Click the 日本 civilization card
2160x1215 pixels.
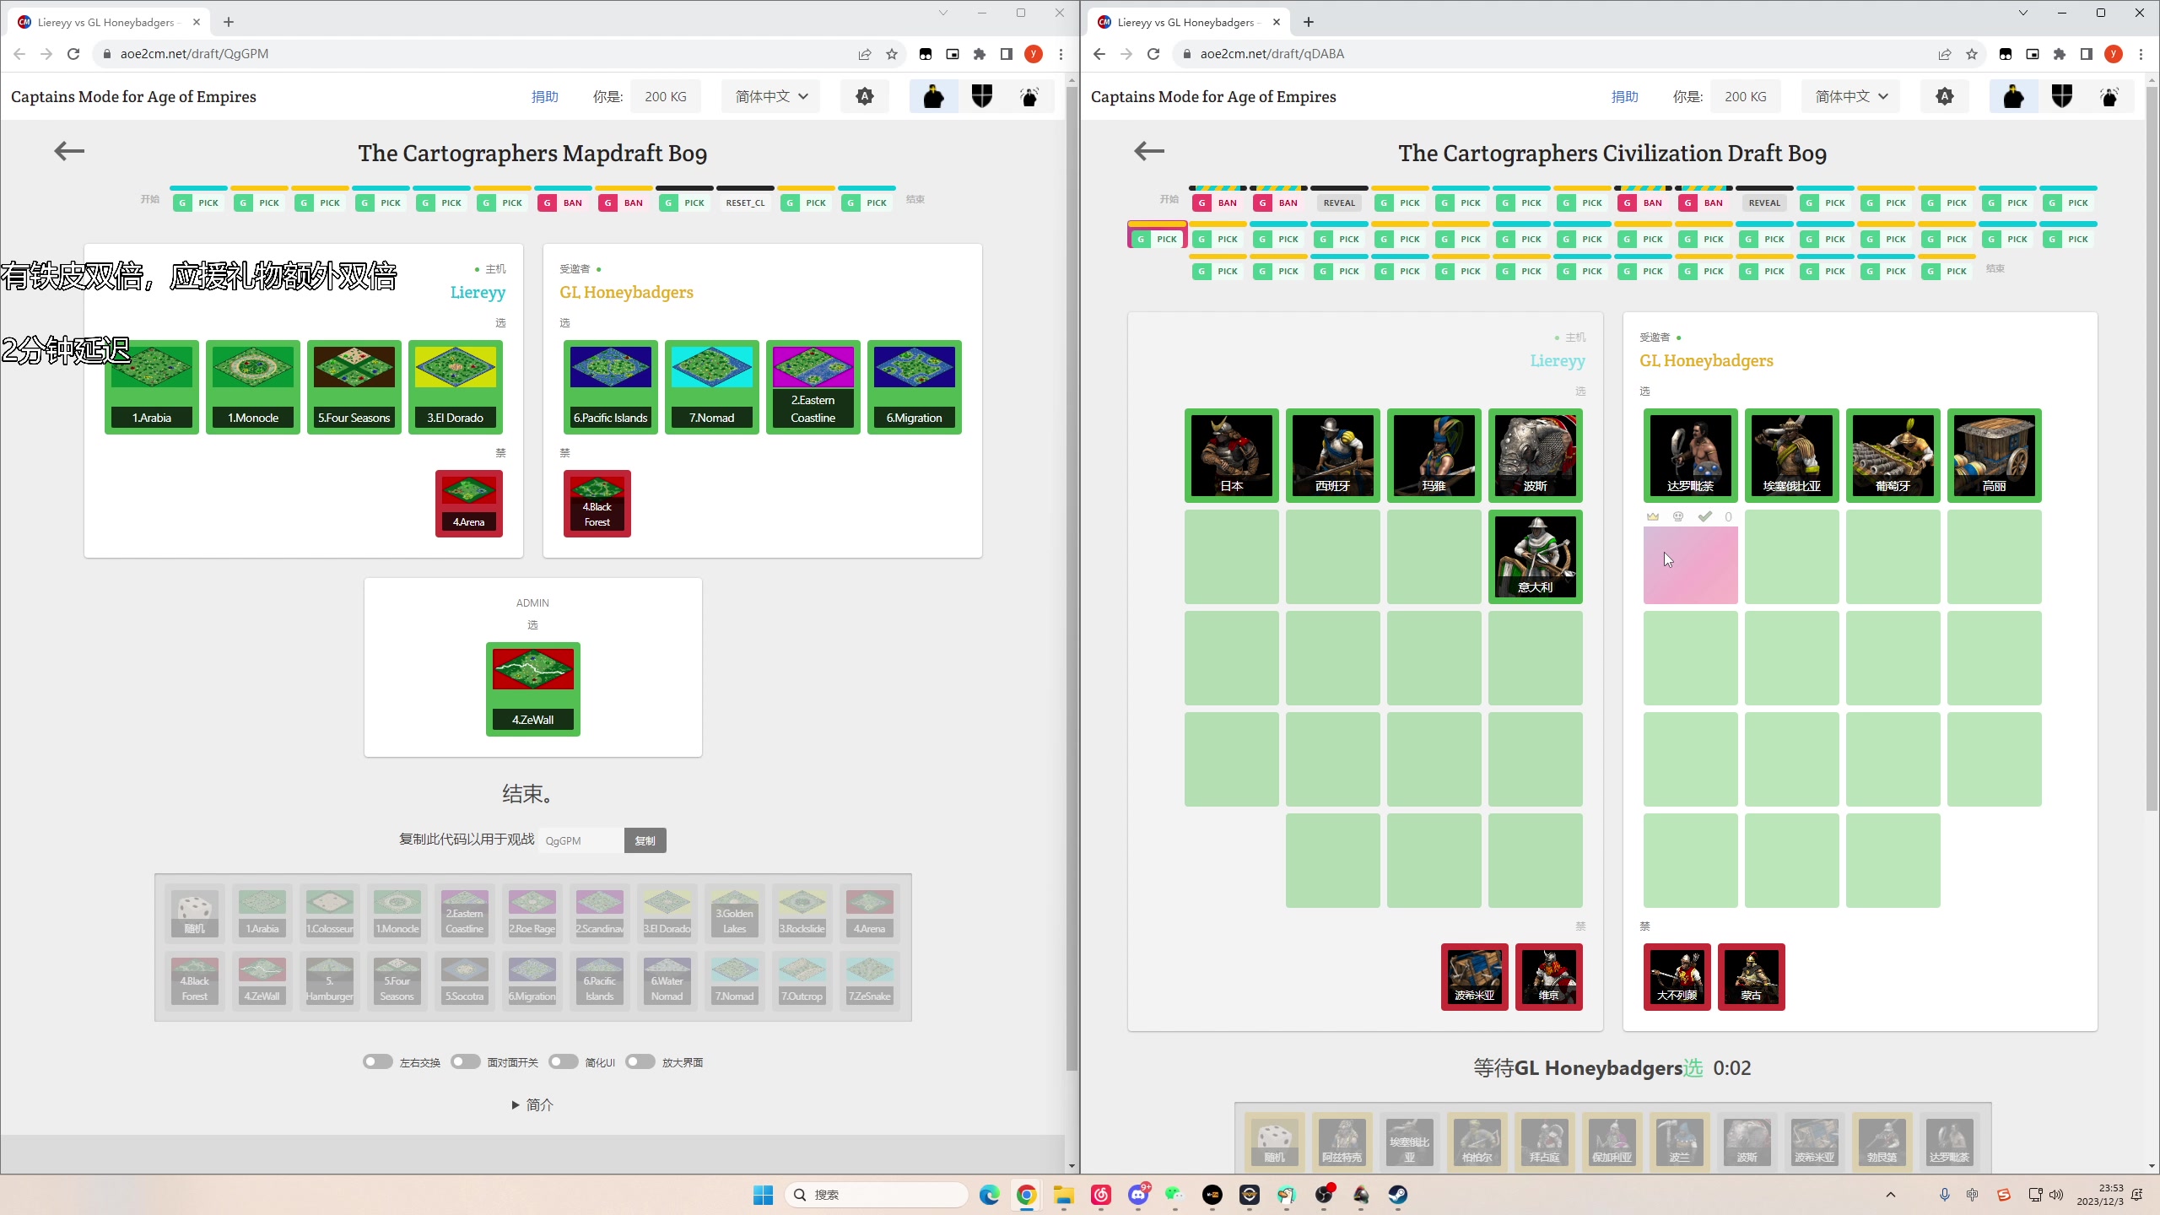click(1232, 456)
